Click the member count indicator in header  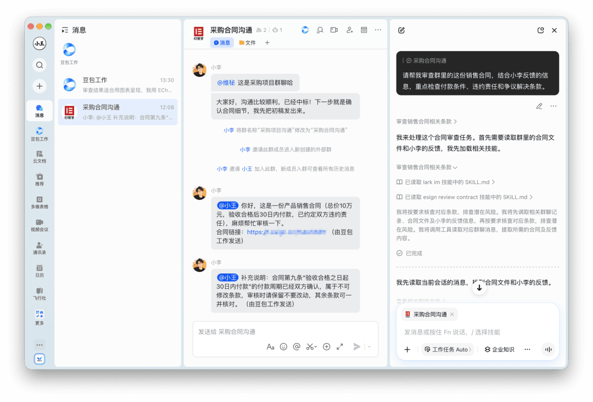261,30
